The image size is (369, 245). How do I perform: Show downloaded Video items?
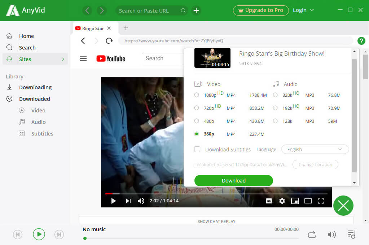pos(38,110)
